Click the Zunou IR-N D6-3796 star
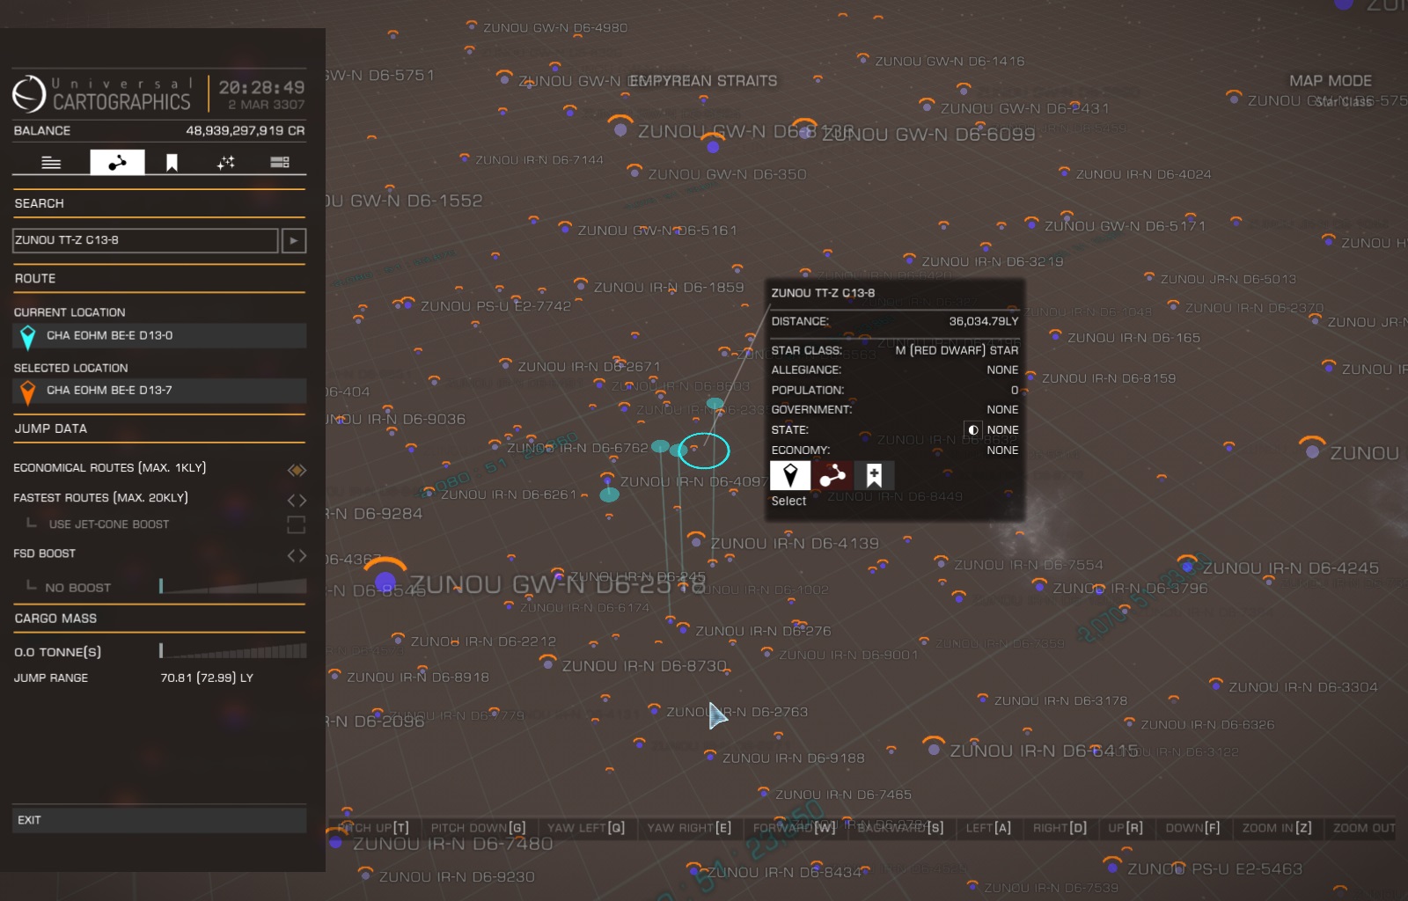Image resolution: width=1408 pixels, height=901 pixels. pyautogui.click(x=1039, y=585)
